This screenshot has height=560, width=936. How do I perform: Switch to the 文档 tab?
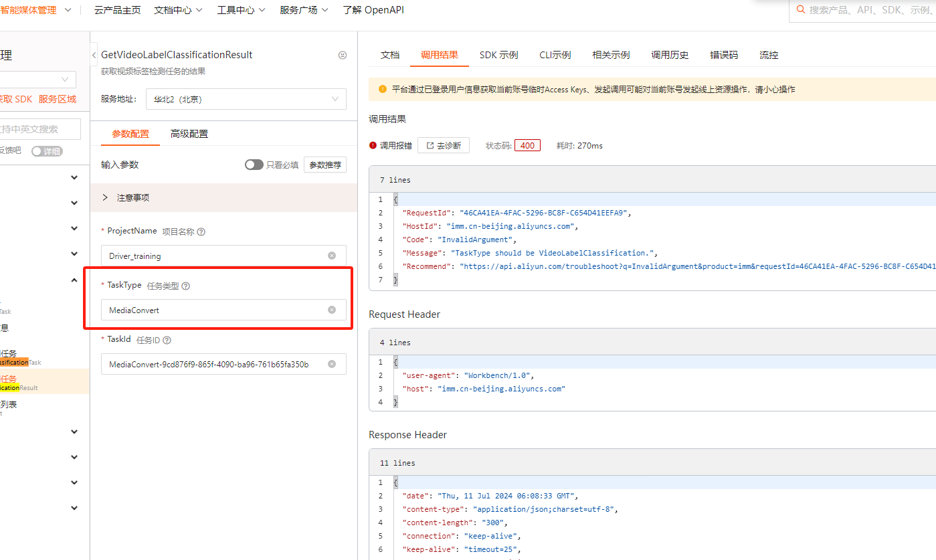[390, 55]
